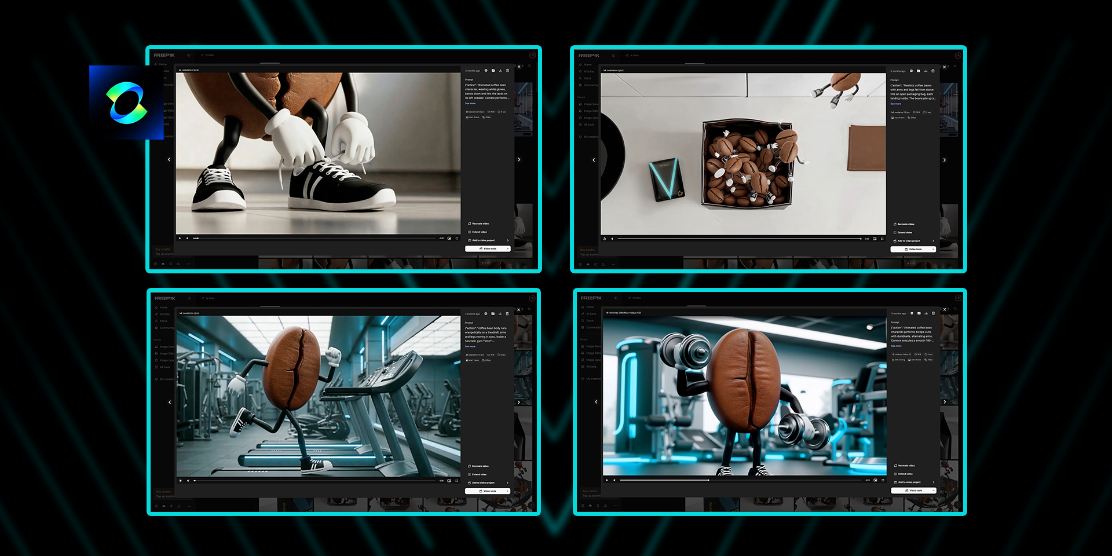Open Home in the coffee bag window sidebar
The image size is (1112, 556).
tap(587, 64)
